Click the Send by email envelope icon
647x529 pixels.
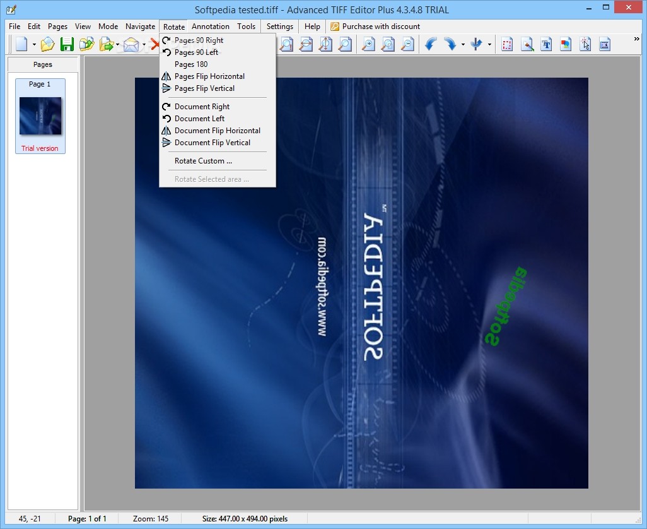click(x=131, y=44)
